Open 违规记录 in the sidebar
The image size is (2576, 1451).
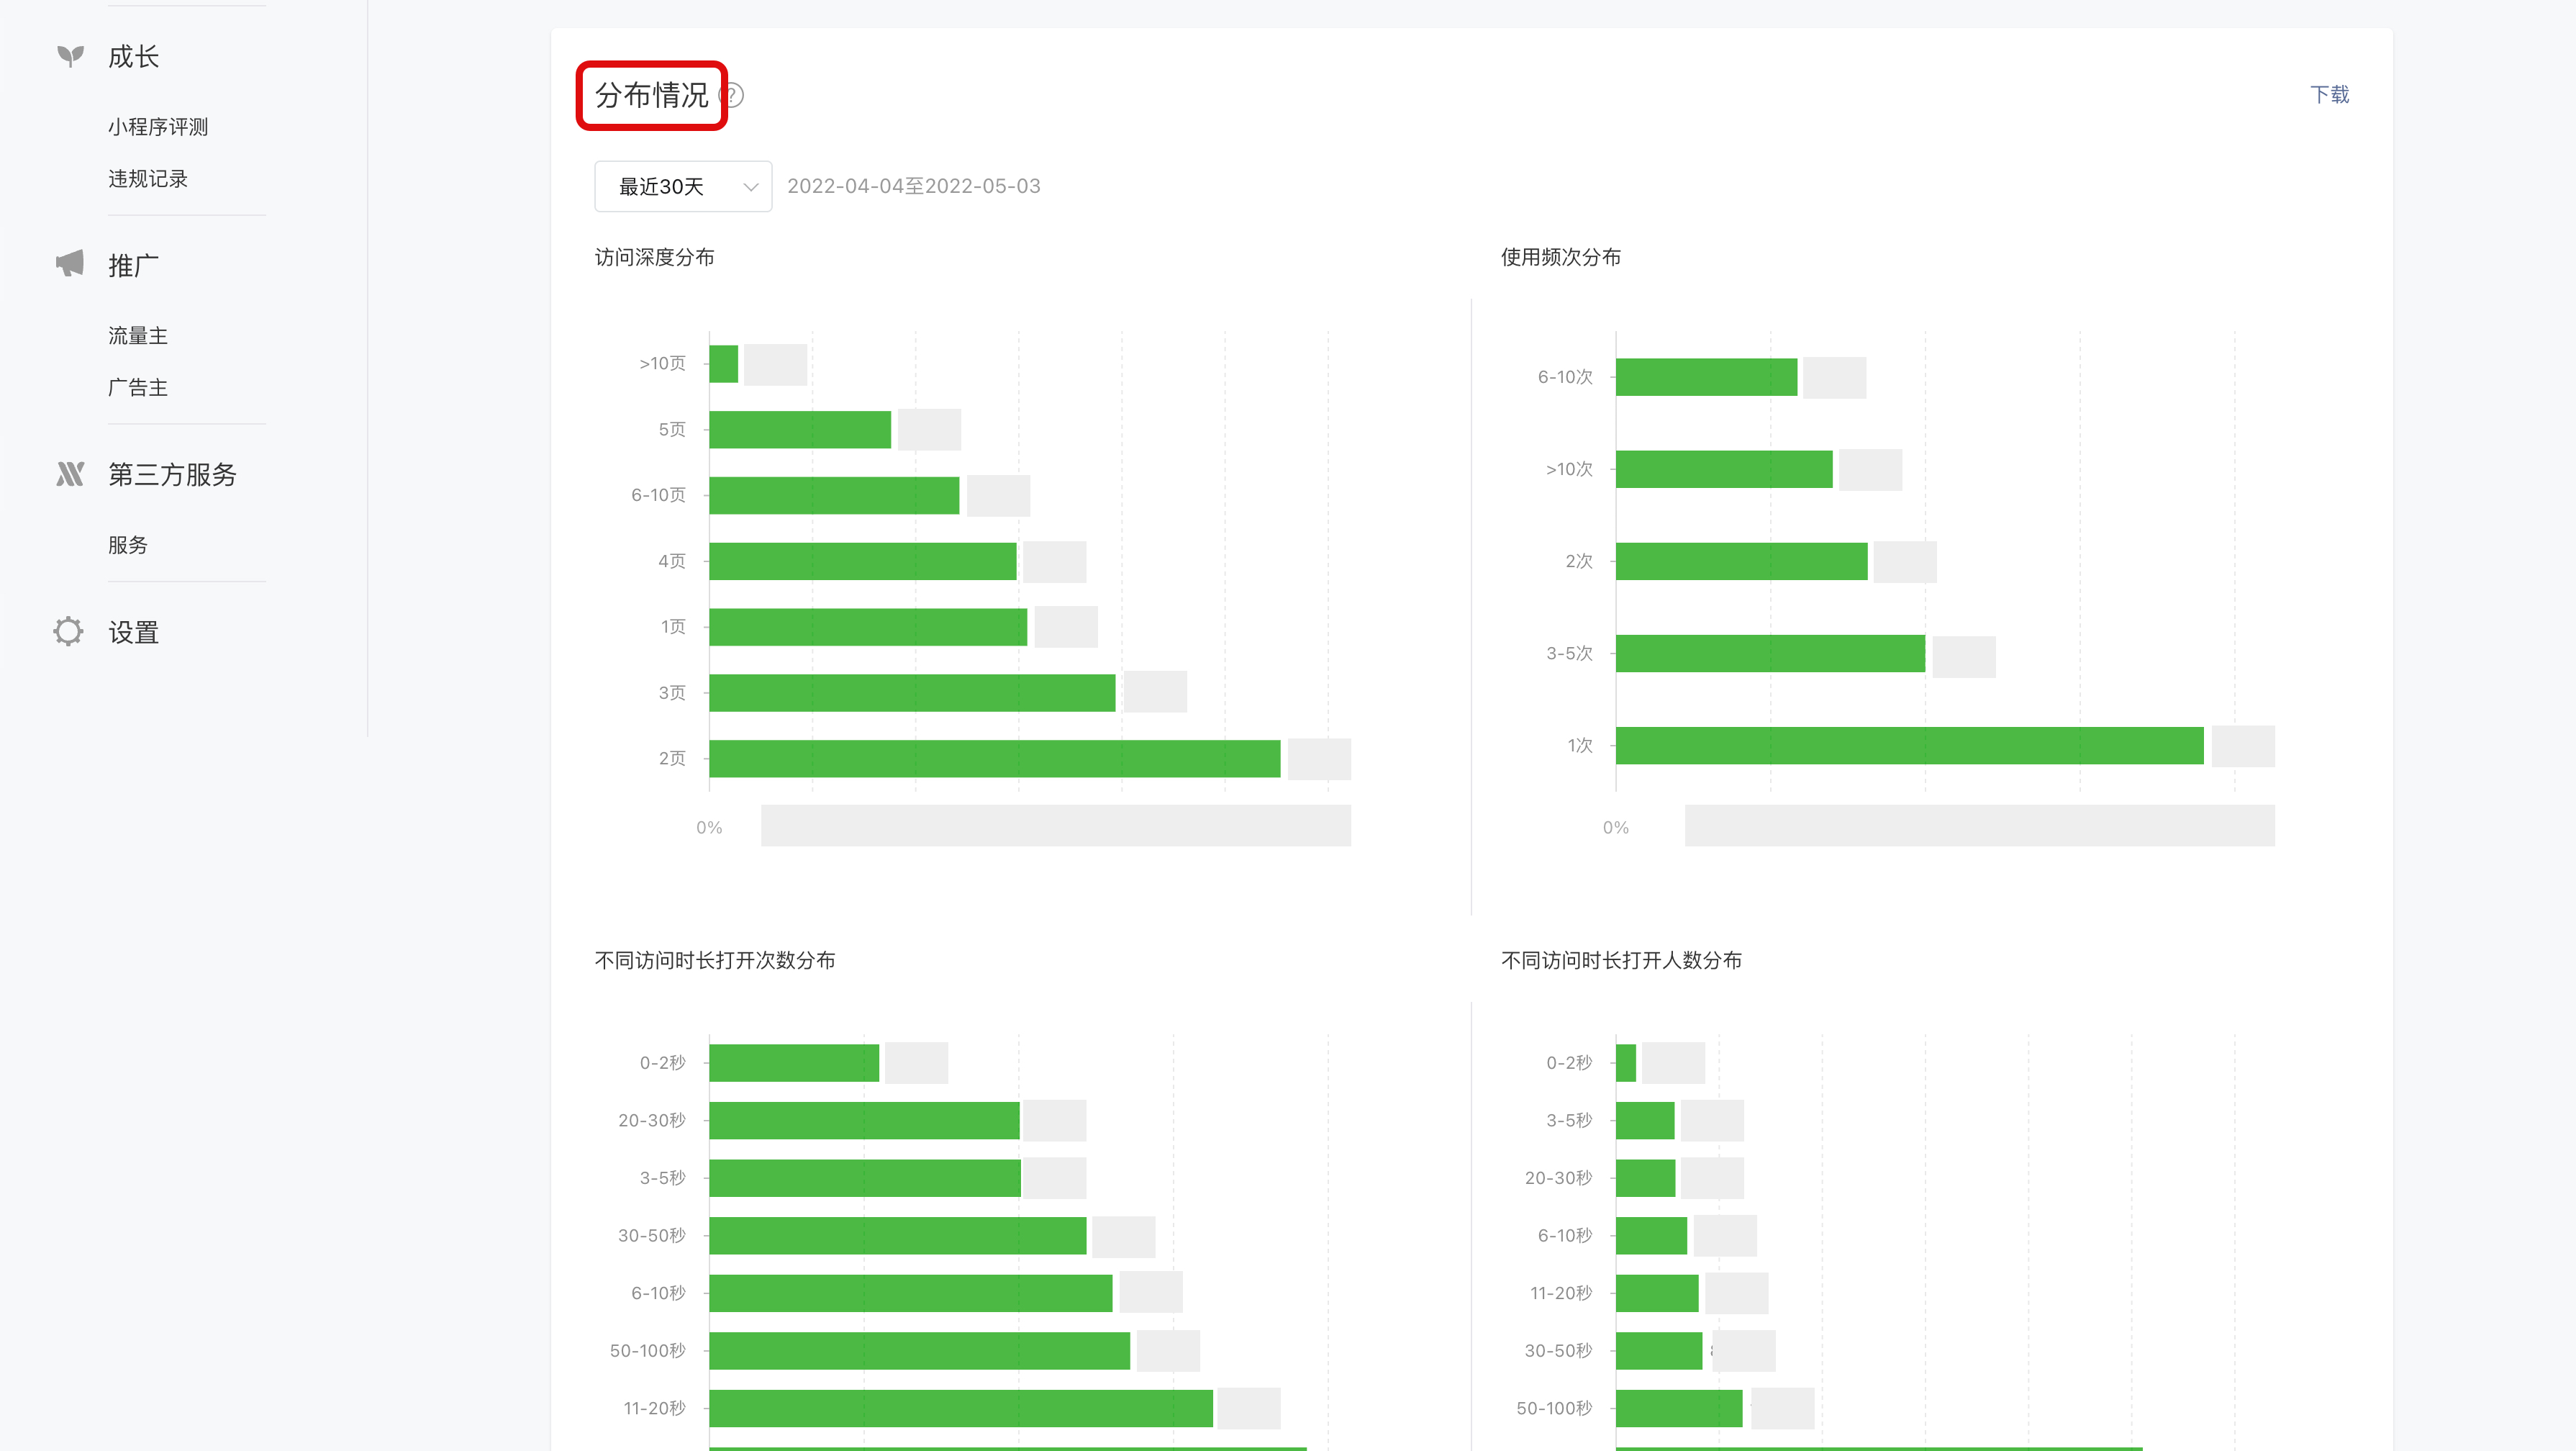(x=148, y=179)
